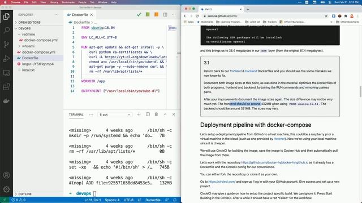Open the Search view in VS Code

(6, 30)
